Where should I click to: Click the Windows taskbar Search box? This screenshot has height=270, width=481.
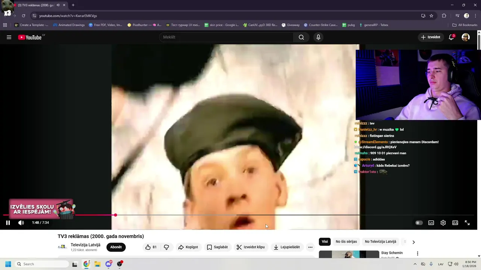(41, 264)
